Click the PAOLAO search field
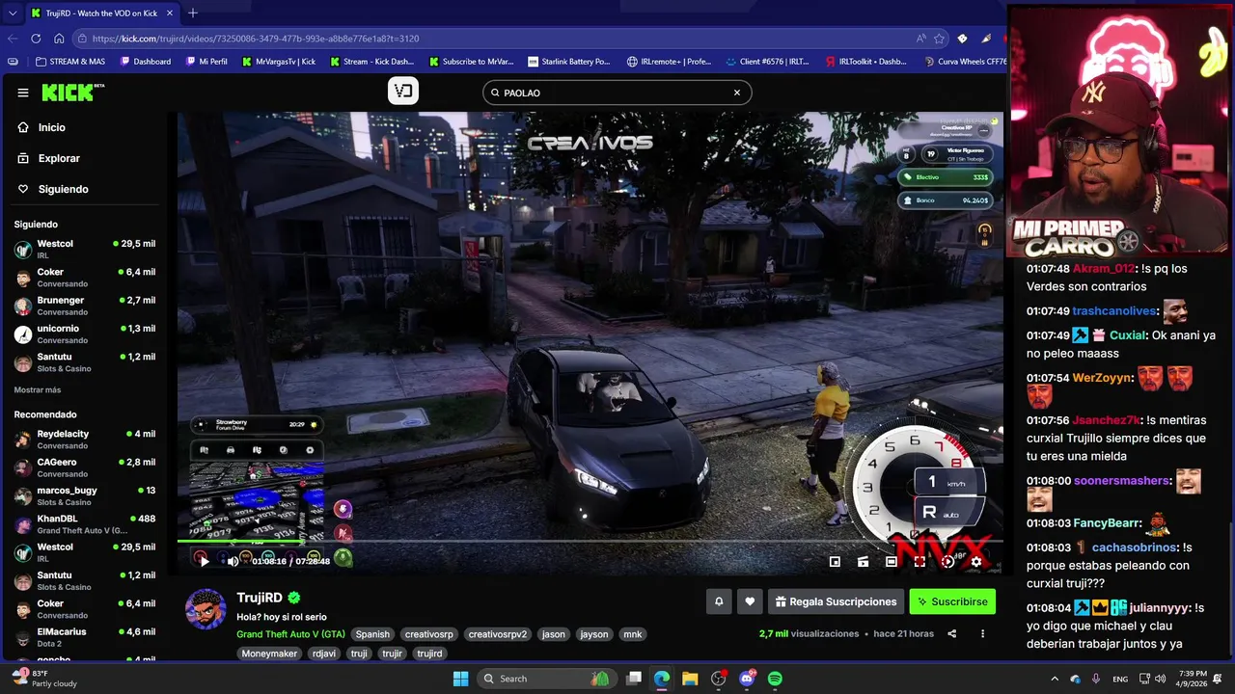Viewport: 1235px width, 694px height. [x=617, y=93]
